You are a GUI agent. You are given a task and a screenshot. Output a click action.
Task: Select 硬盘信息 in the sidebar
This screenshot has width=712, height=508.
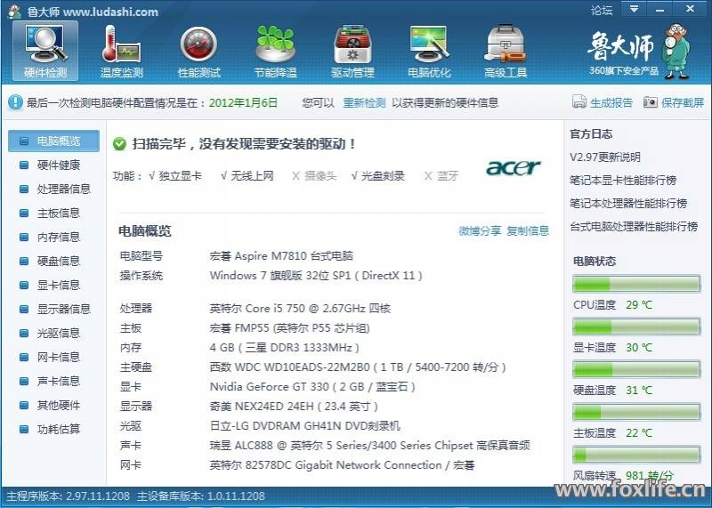point(58,262)
